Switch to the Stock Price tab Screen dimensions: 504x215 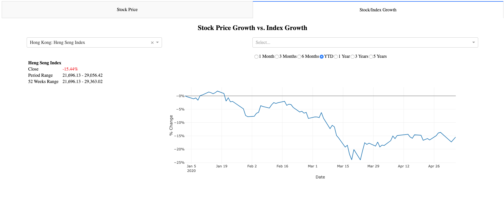(127, 9)
